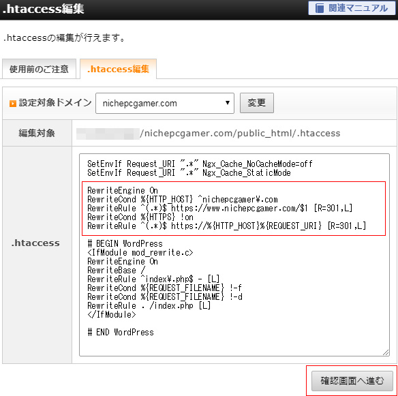Screen dimensions: 398x396
Task: Click the 設定対象ドメイン label
Action: pyautogui.click(x=55, y=103)
